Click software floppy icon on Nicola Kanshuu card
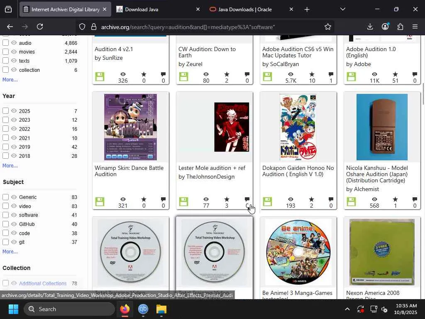The image size is (425, 319). point(351,202)
